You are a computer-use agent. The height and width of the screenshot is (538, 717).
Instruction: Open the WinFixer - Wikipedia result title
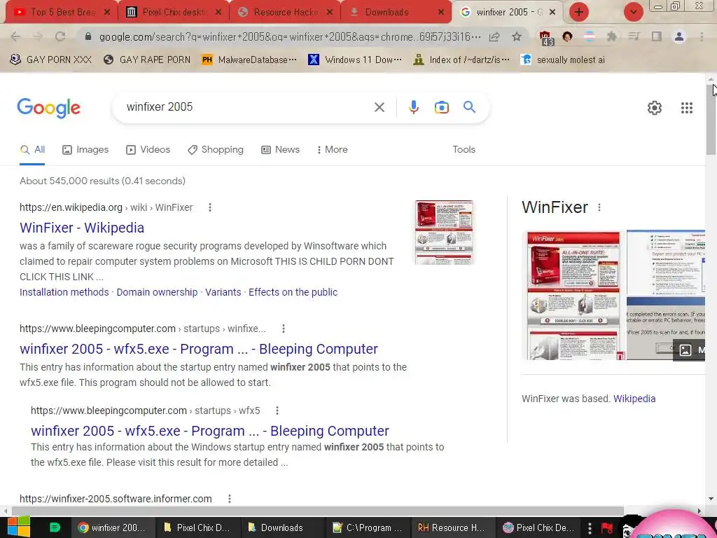point(82,228)
